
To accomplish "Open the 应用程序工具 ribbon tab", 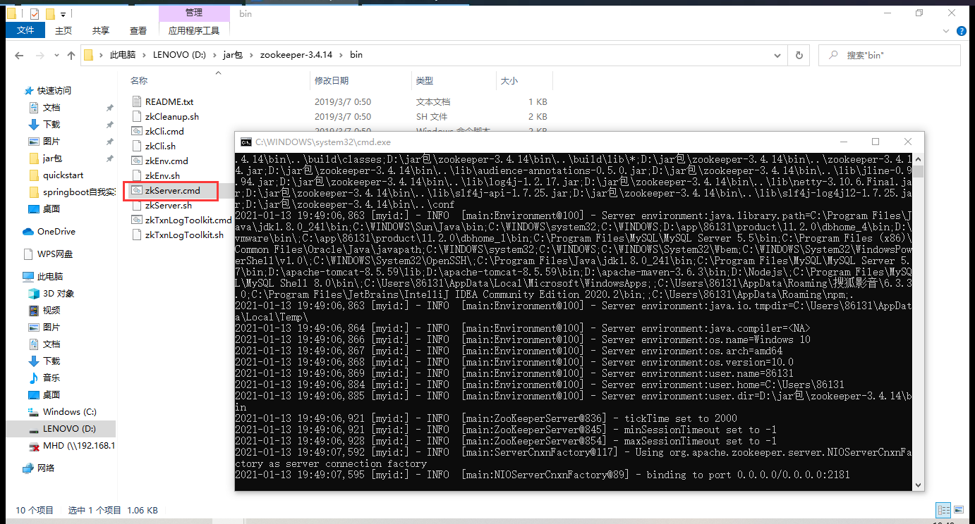I will (194, 30).
